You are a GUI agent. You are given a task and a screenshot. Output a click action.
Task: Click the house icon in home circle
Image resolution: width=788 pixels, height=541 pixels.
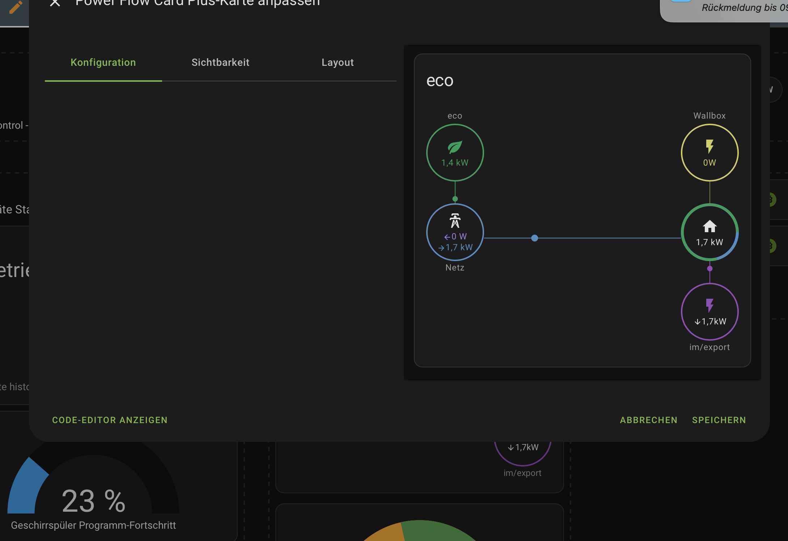pos(709,226)
